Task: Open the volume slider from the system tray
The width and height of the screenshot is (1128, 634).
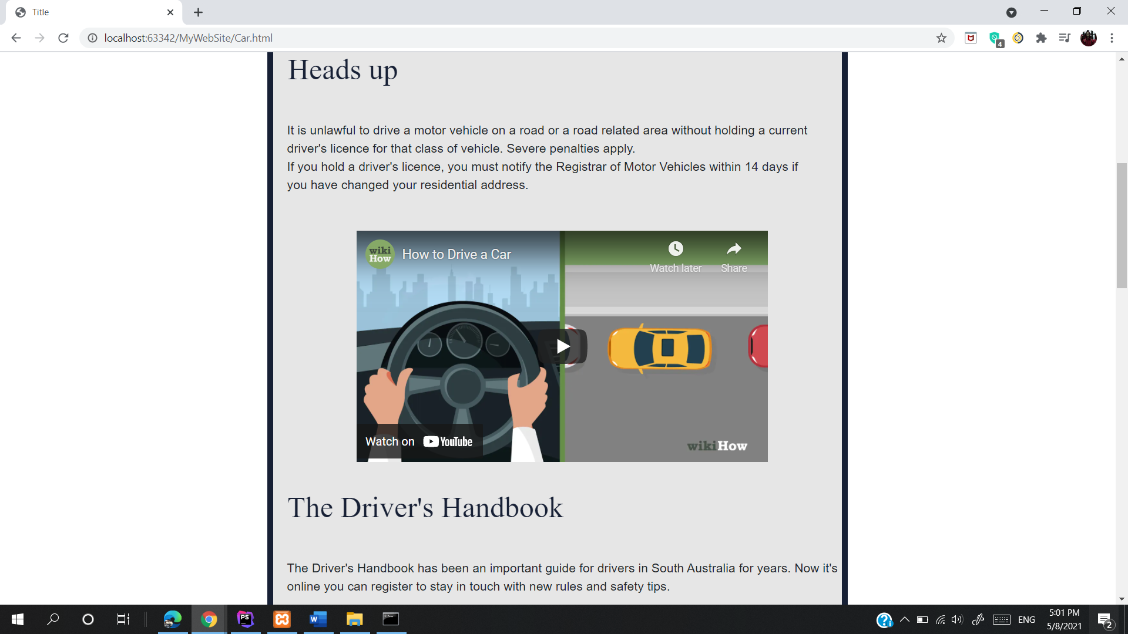Action: (958, 619)
